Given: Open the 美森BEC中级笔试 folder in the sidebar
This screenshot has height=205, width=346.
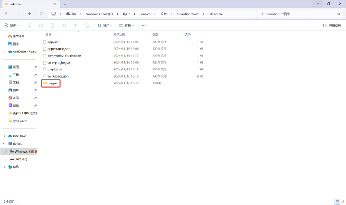Looking at the screenshot, I should [x=23, y=113].
